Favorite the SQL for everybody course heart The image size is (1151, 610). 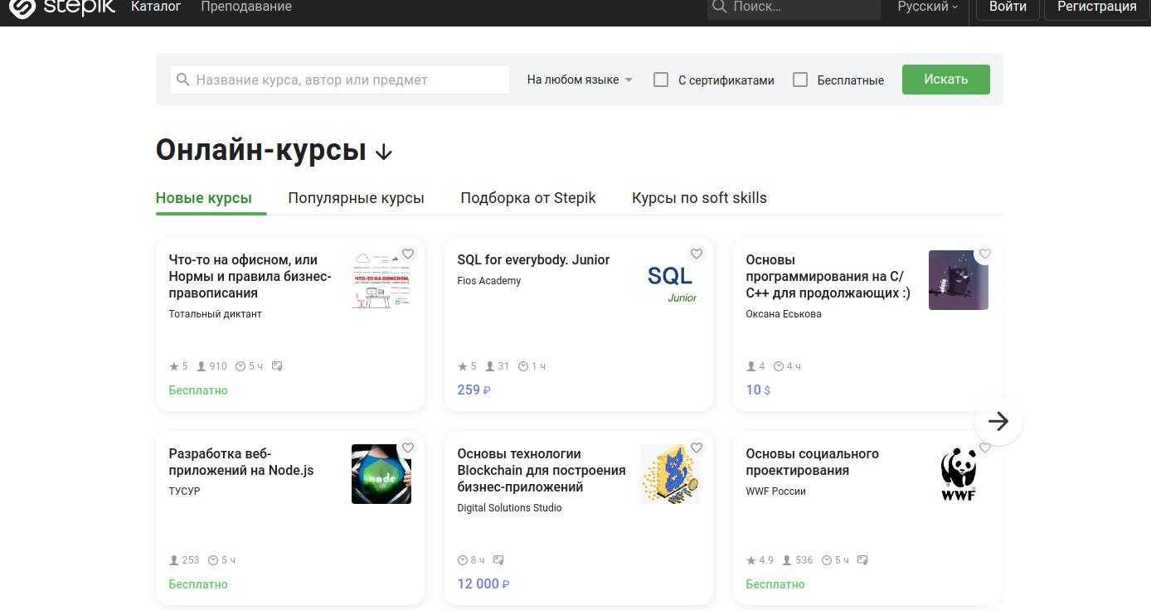(697, 254)
